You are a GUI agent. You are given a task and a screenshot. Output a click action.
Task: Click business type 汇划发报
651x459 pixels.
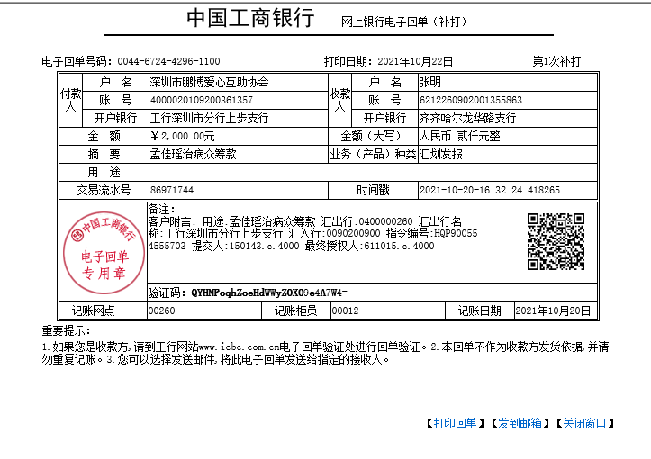click(440, 154)
